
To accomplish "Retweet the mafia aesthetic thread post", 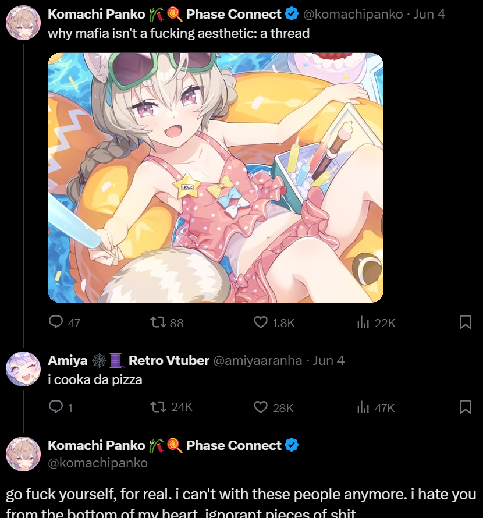I will pos(158,322).
